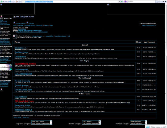Open the back button history dropdown arrow
The image size is (167, 128).
click(3, 2)
